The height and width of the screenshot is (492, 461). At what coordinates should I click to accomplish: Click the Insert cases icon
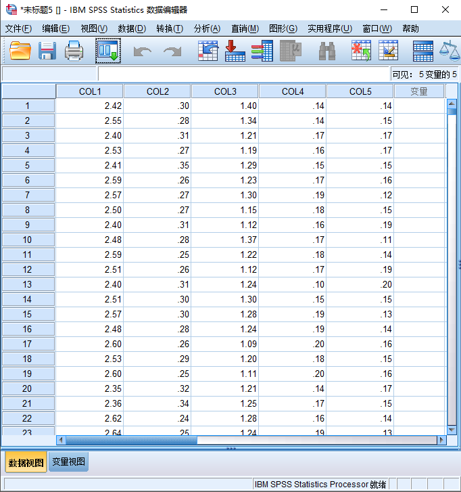[x=362, y=51]
